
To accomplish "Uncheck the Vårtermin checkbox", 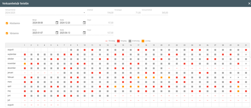I will pos(7,33).
